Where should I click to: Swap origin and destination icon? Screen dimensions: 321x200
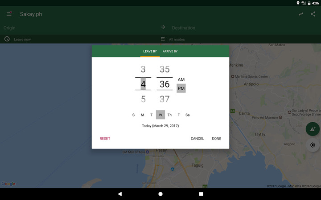click(301, 14)
